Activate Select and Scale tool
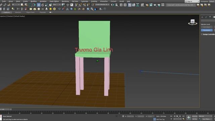Viewport: 215px width, 121px height. 47,5
